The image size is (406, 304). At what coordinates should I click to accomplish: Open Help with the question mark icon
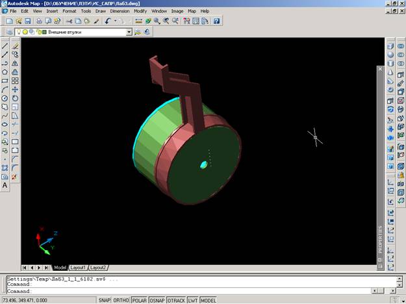216,21
